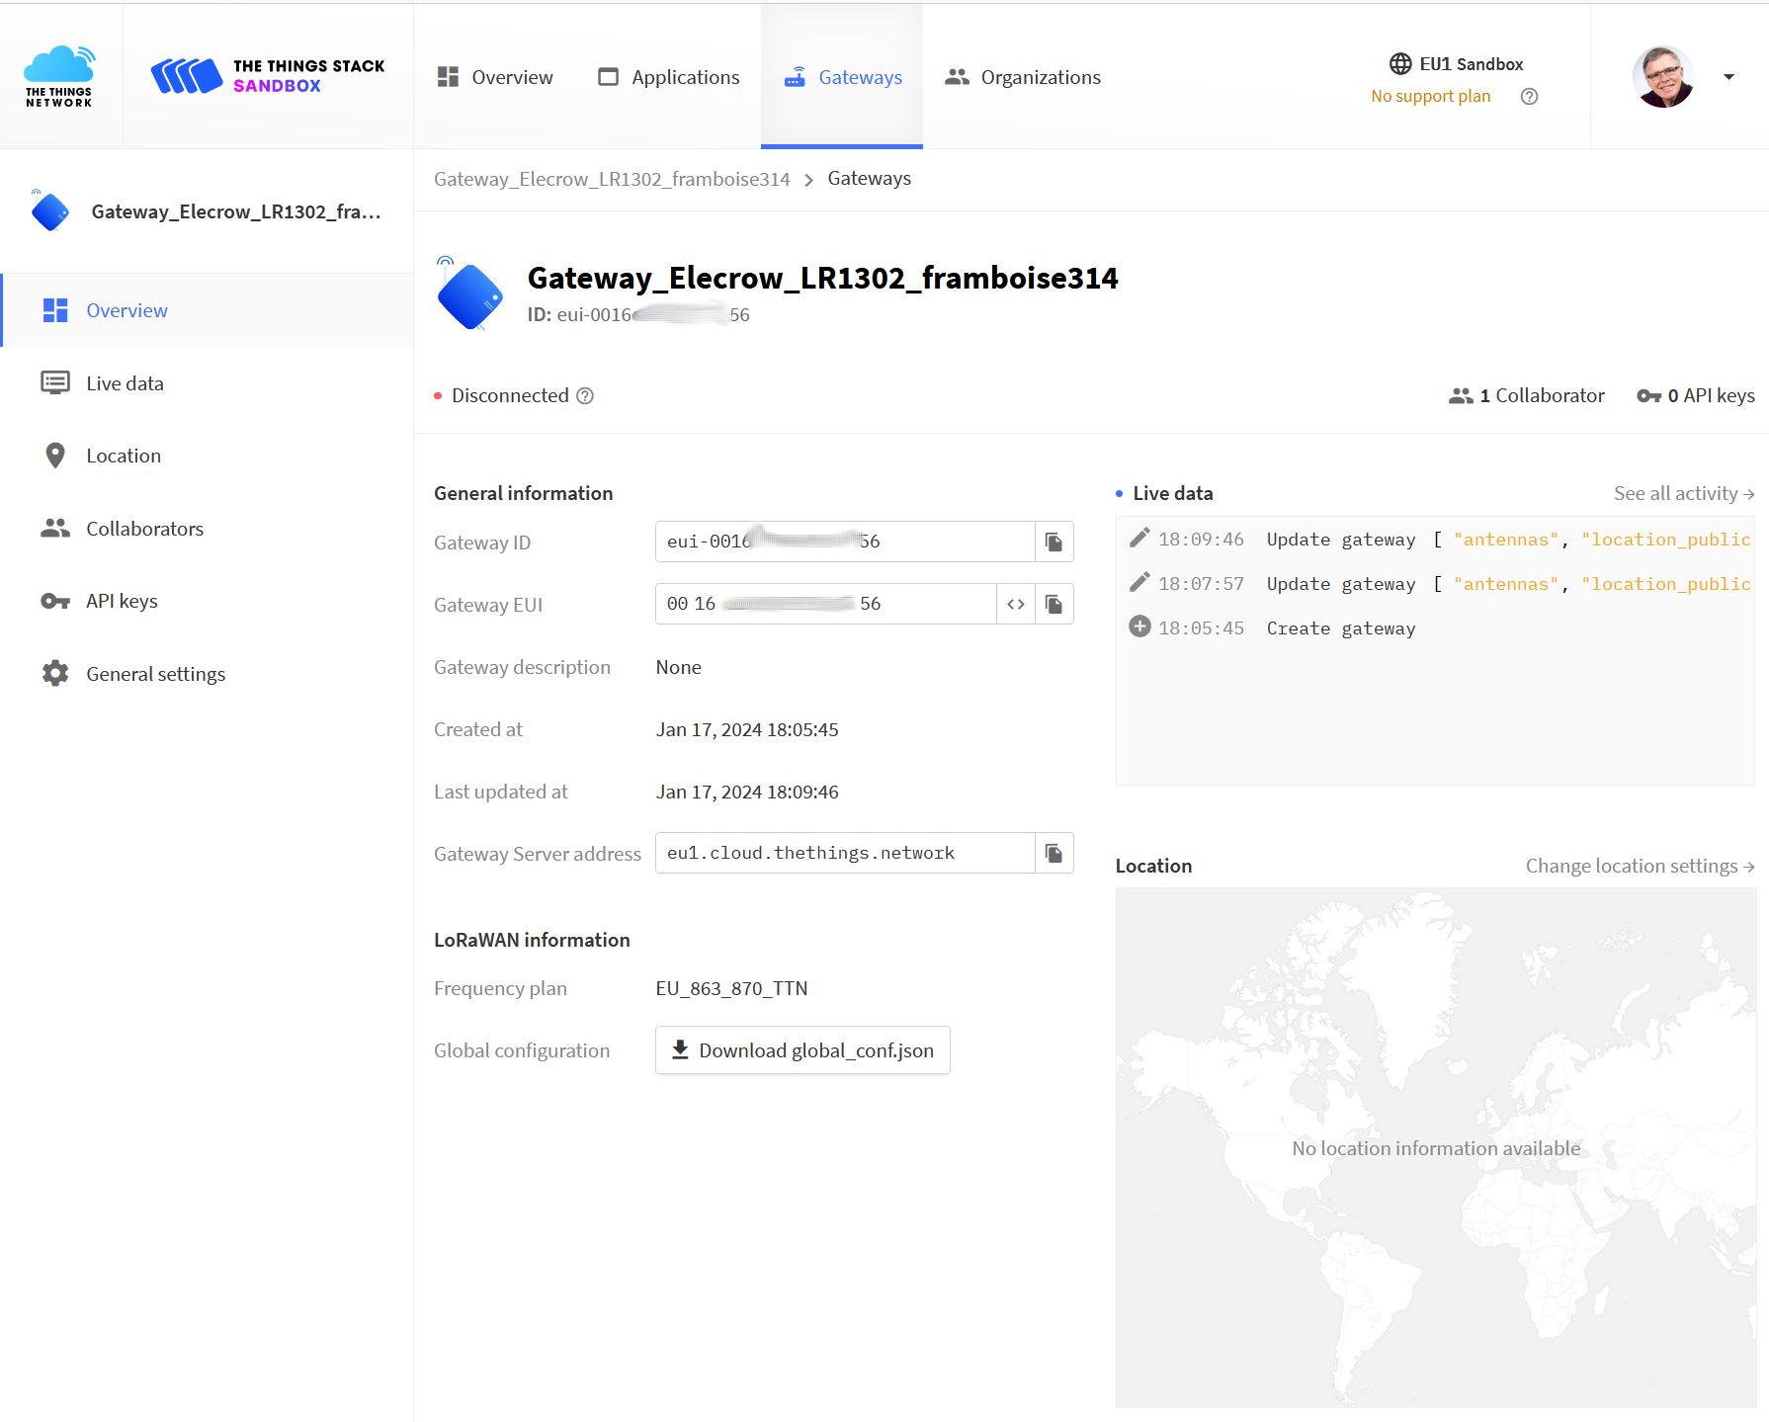Click Gateway_Elecrow_LR1302_framboise314 breadcrumb link
Image resolution: width=1769 pixels, height=1422 pixels.
612,179
